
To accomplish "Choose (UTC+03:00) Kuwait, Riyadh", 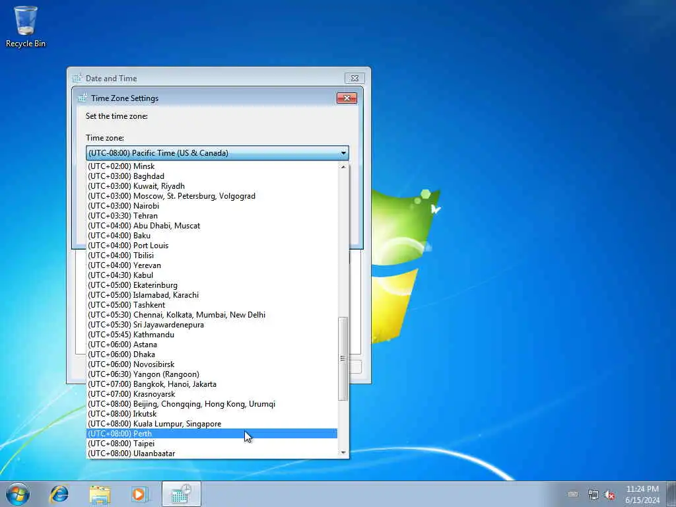I will [x=212, y=186].
